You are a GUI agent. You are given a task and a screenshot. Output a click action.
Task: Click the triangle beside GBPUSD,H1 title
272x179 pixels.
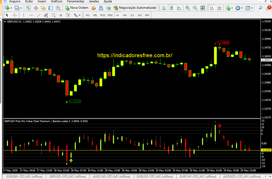(x=5, y=22)
